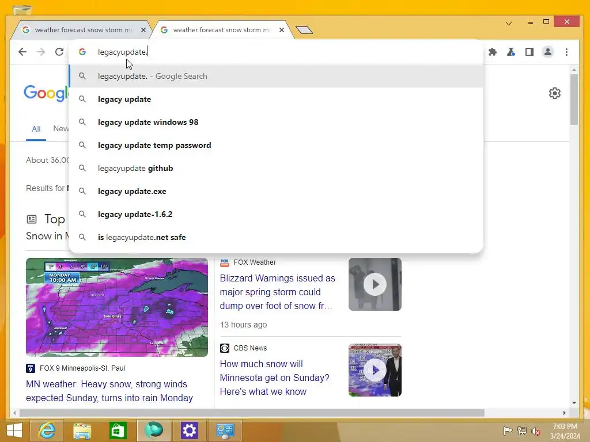Go back to the previous page
Image resolution: width=590 pixels, height=442 pixels.
tap(22, 52)
